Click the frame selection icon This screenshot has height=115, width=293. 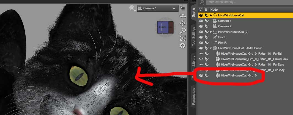click(x=182, y=38)
